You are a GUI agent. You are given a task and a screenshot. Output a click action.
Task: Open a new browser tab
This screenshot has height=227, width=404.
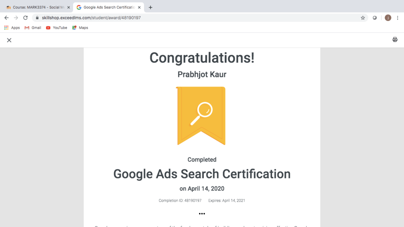point(150,8)
